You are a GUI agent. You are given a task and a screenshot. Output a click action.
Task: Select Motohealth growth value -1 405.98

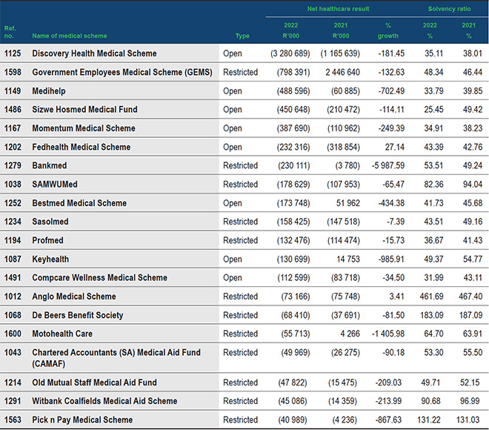pyautogui.click(x=388, y=334)
